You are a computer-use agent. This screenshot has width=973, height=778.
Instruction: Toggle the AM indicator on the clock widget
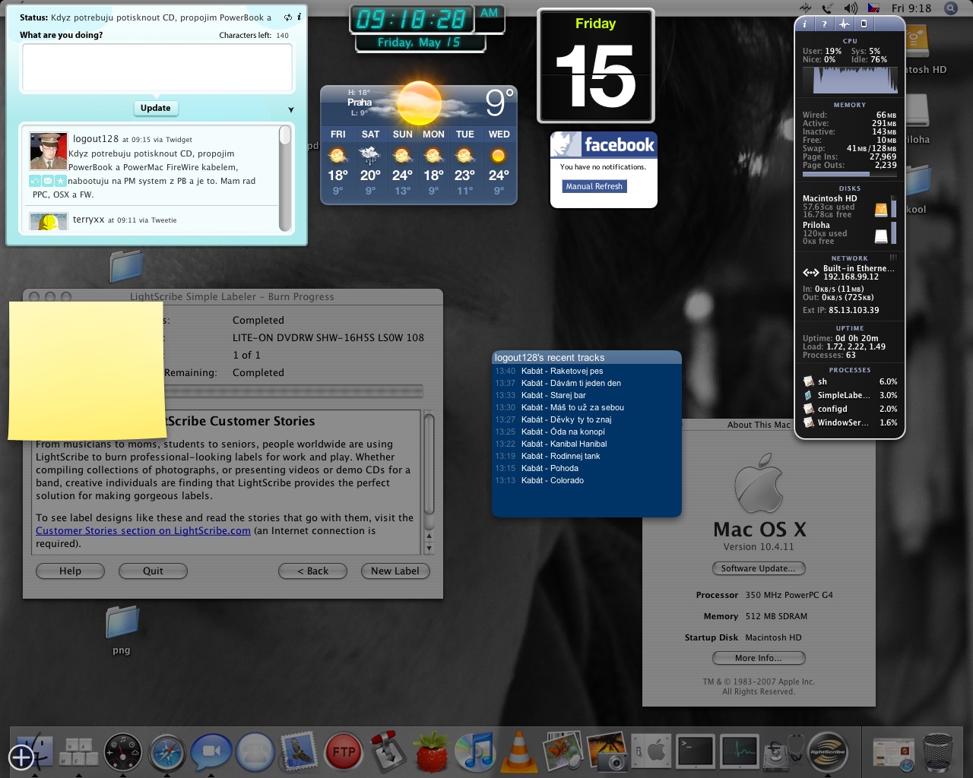(x=490, y=13)
